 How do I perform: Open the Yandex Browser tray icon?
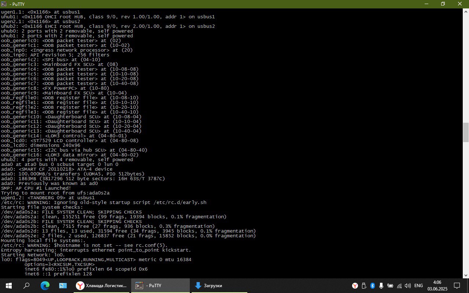[355, 286]
